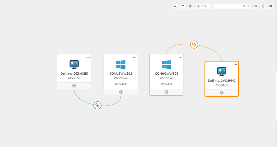Open three-dot menu on CONHQWWS03 card
Viewport: 277px width, 147px height.
(x=181, y=57)
